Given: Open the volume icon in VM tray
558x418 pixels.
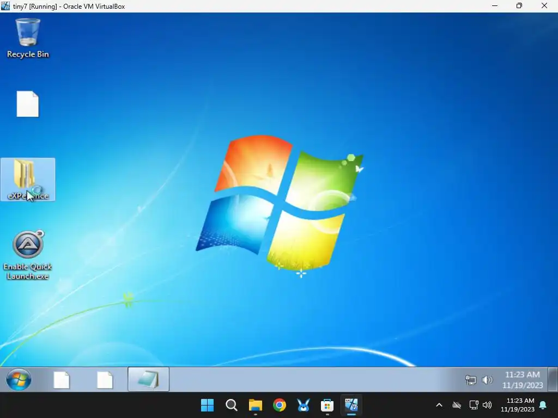Looking at the screenshot, I should pos(487,380).
